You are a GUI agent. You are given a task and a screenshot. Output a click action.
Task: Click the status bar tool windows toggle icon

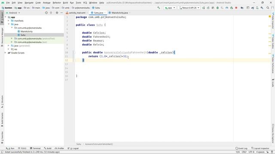pyautogui.click(x=2, y=152)
